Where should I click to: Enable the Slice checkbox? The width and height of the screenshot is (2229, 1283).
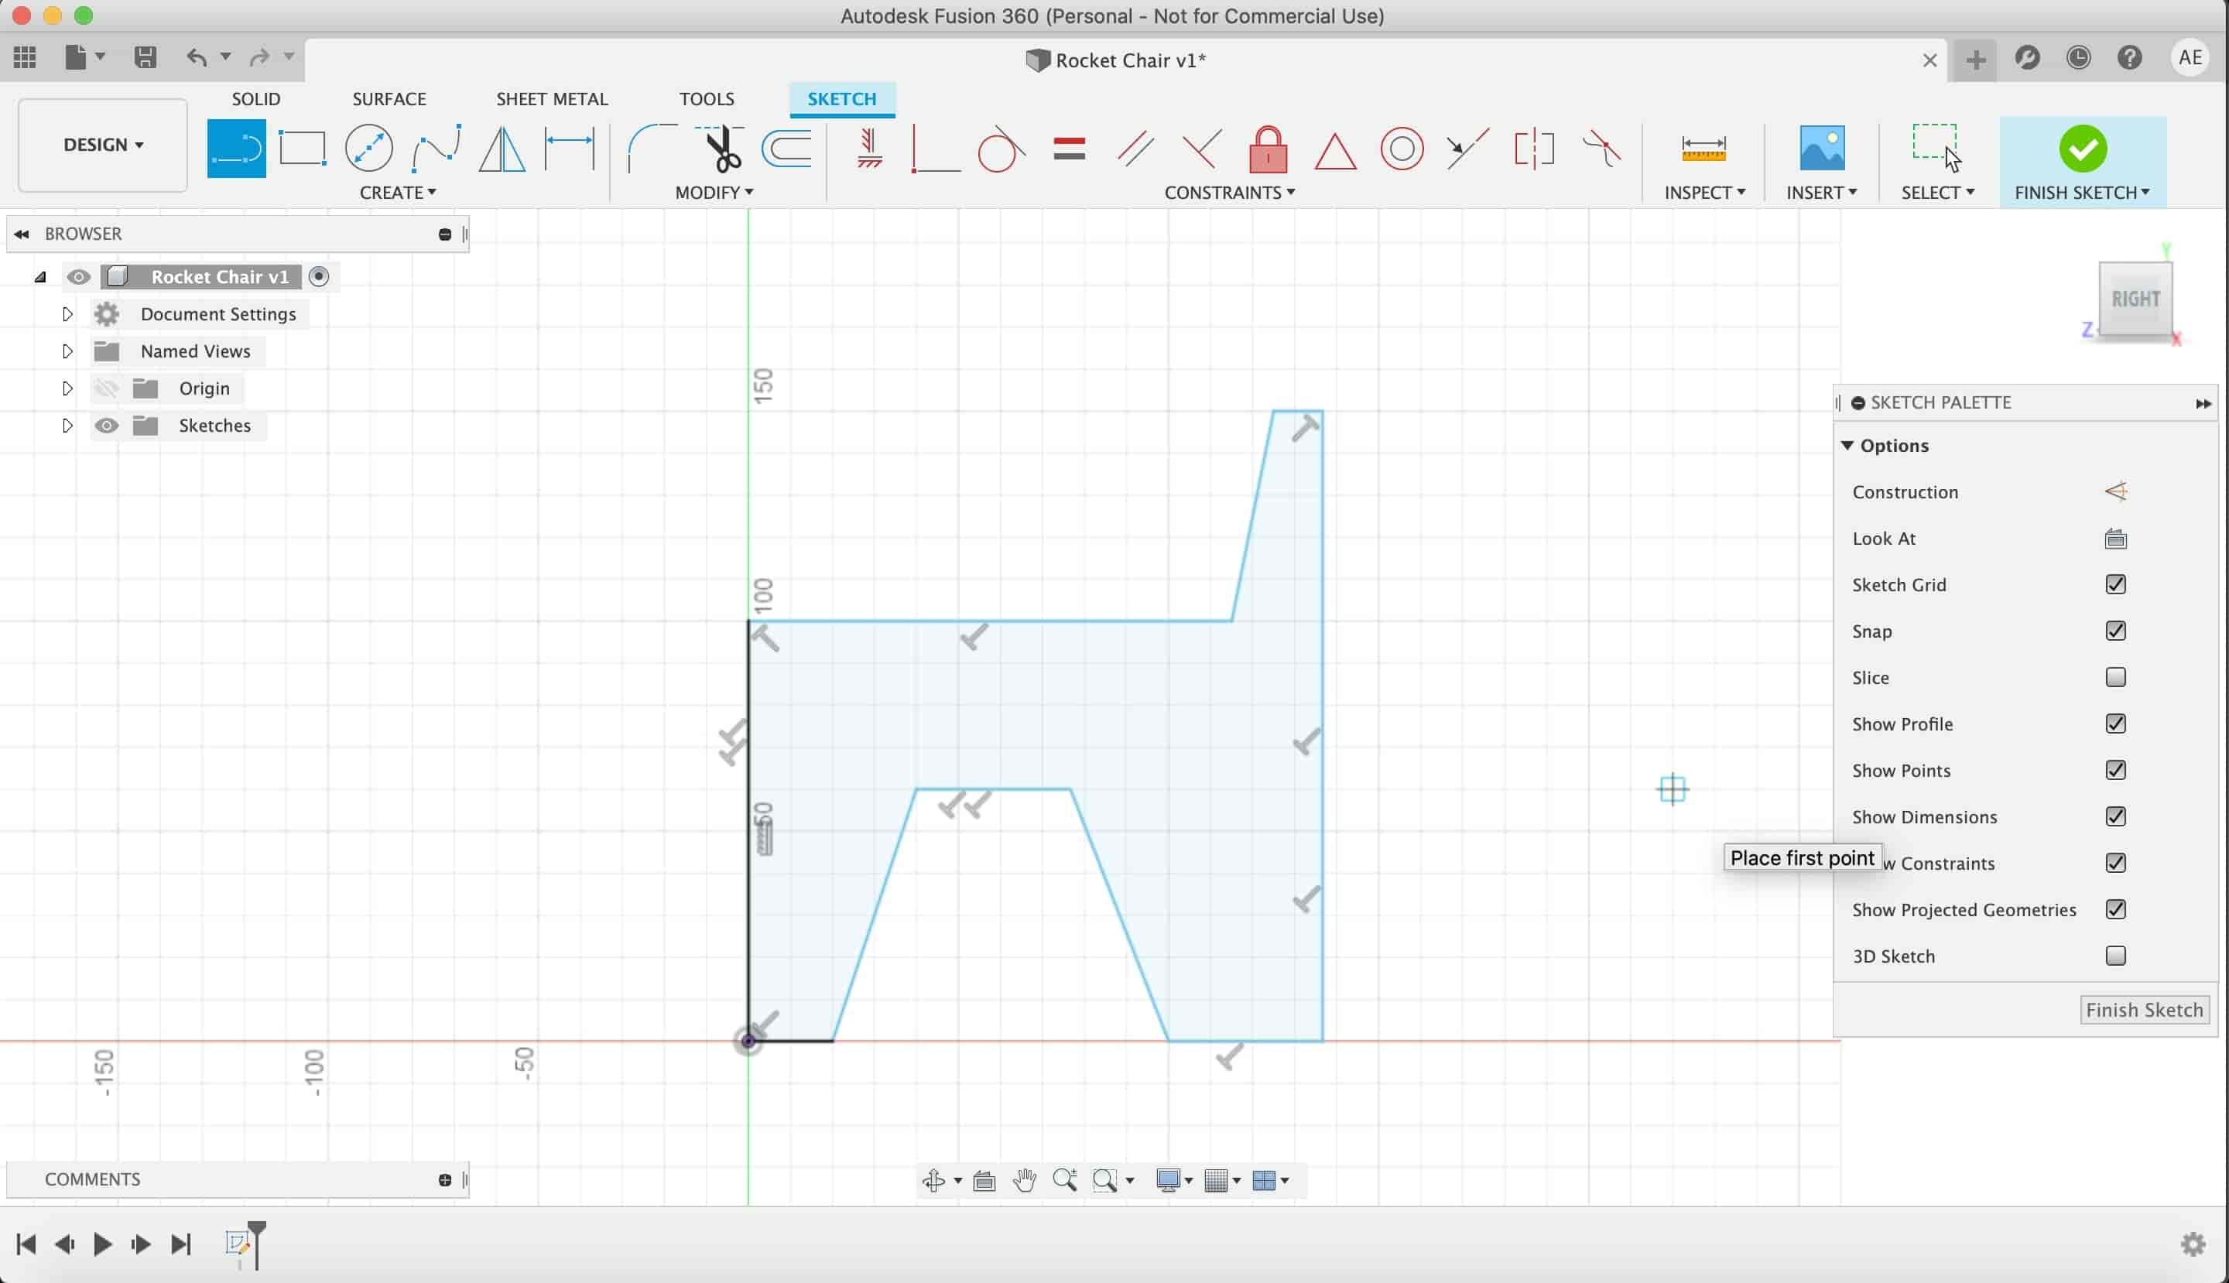point(2115,677)
